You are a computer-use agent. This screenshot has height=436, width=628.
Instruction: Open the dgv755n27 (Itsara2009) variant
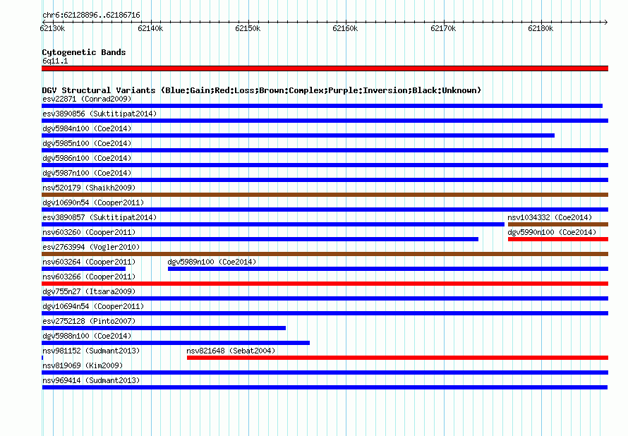pos(89,291)
